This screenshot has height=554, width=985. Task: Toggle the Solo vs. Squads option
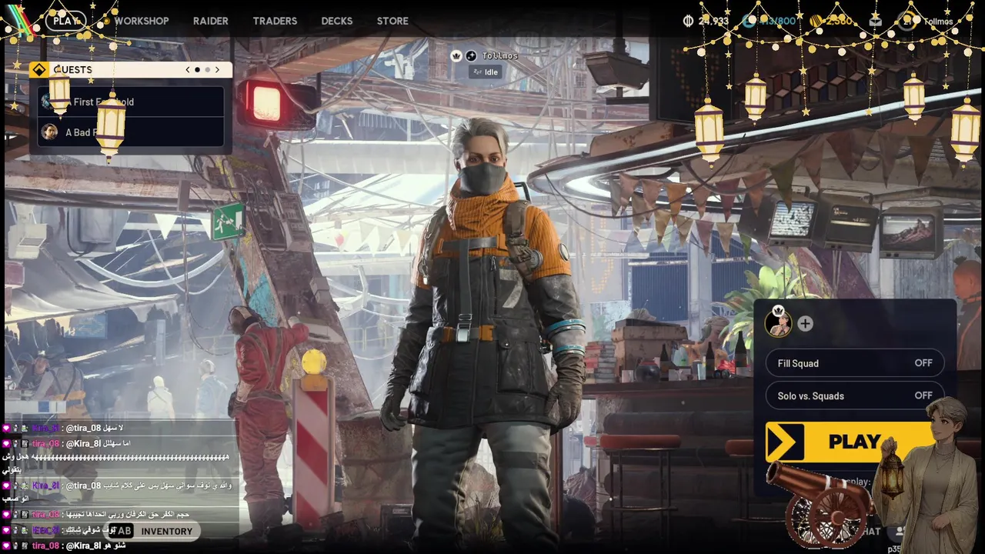[x=854, y=395]
